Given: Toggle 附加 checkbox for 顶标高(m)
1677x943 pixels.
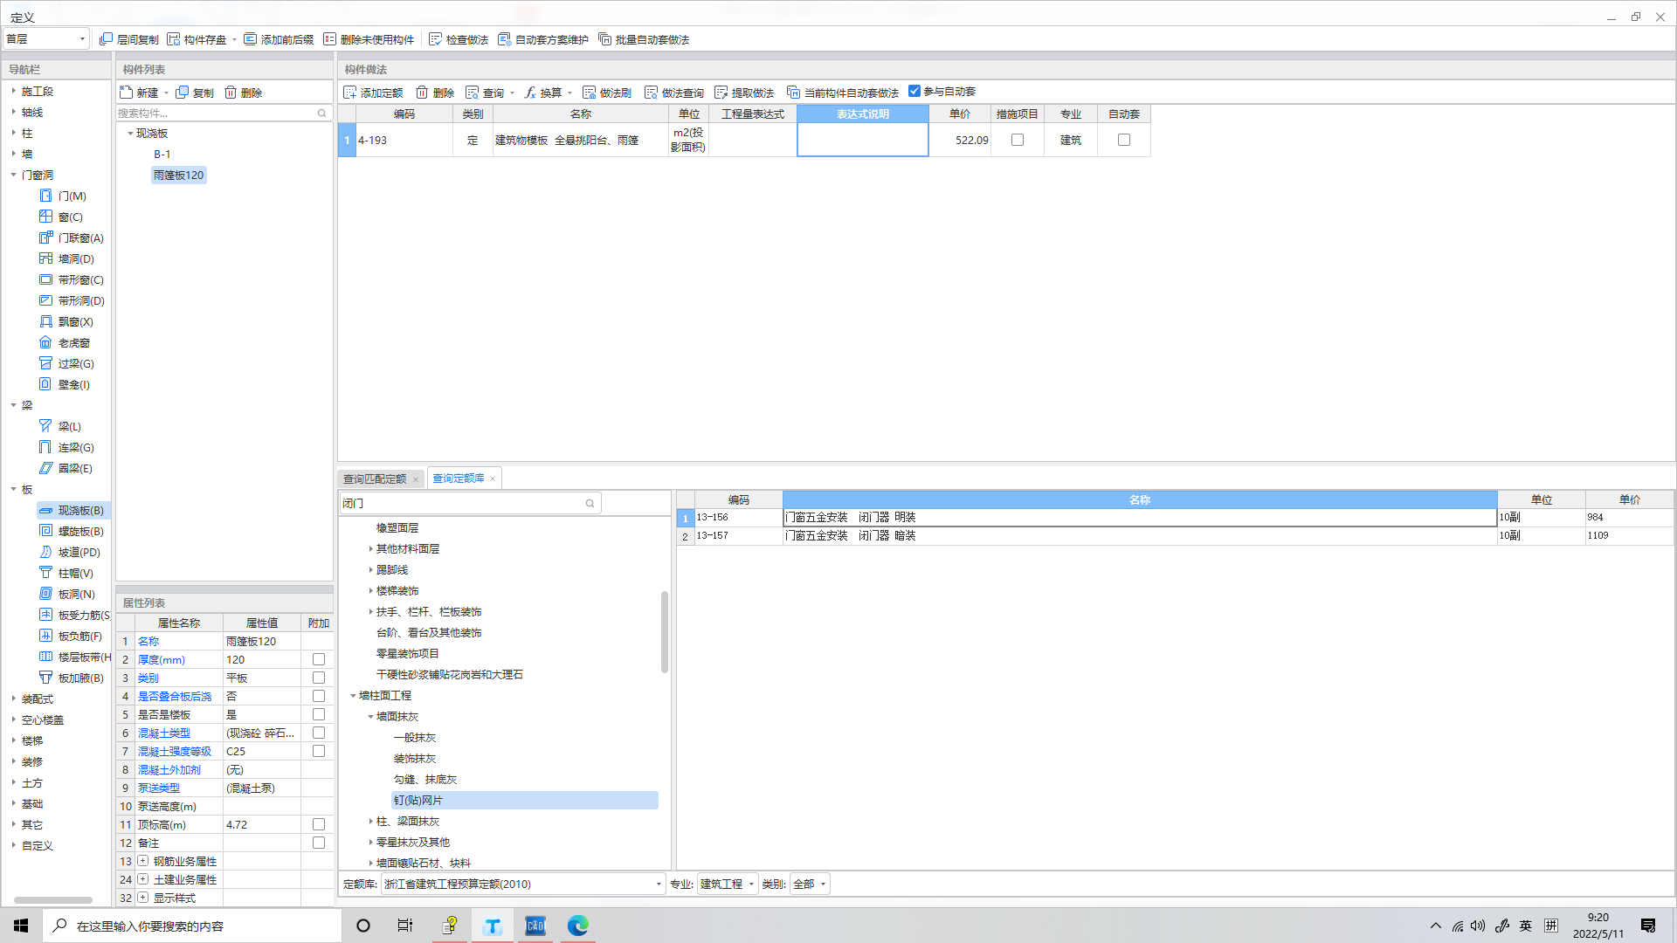Looking at the screenshot, I should (x=319, y=825).
